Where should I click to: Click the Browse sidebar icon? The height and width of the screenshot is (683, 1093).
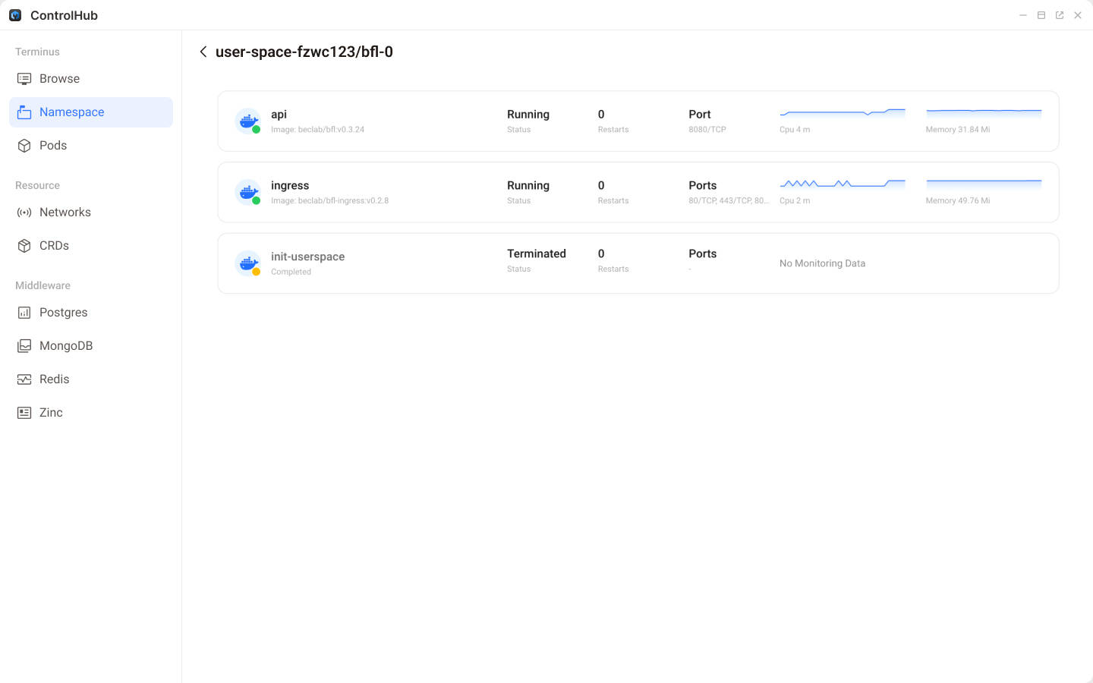coord(24,79)
